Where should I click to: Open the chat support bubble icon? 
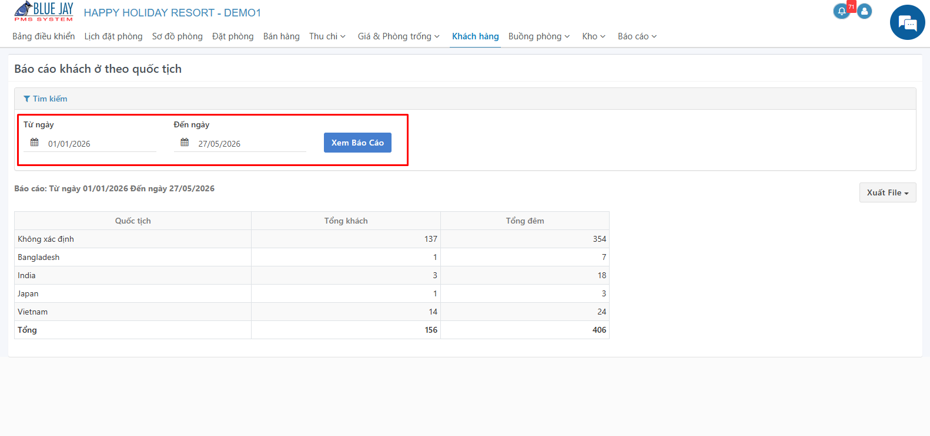coord(908,23)
